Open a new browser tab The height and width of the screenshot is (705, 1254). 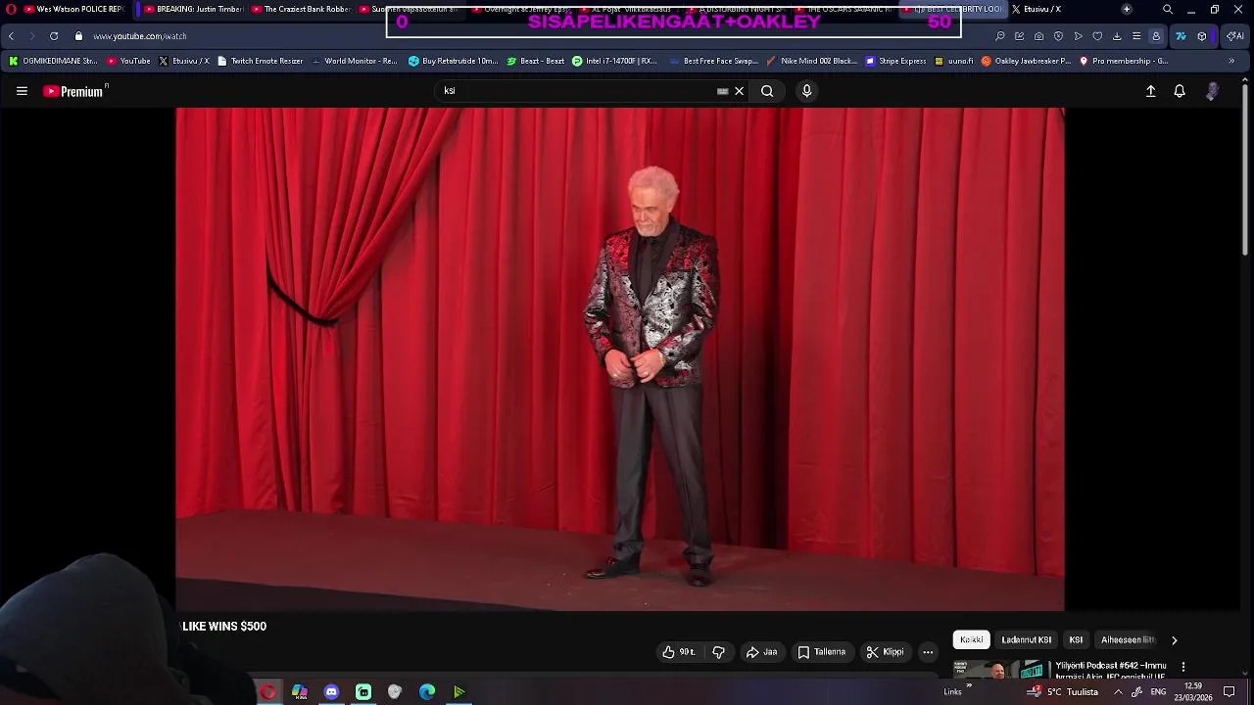tap(1127, 9)
